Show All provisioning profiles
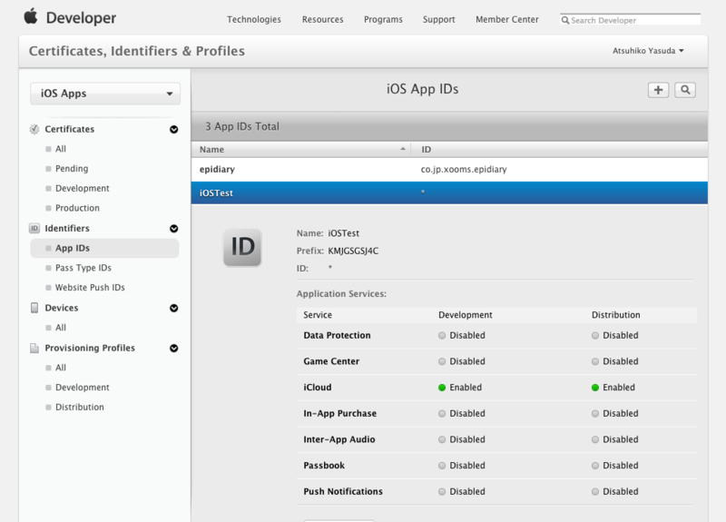Viewport: 726px width, 522px height. point(61,368)
